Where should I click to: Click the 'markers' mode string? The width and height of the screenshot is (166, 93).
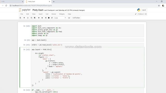tap(59, 66)
